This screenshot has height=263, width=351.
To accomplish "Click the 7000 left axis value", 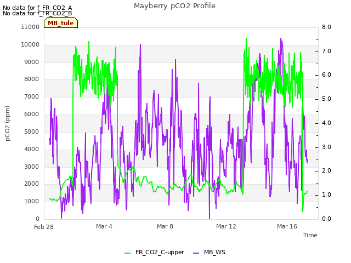I will click(x=32, y=96).
